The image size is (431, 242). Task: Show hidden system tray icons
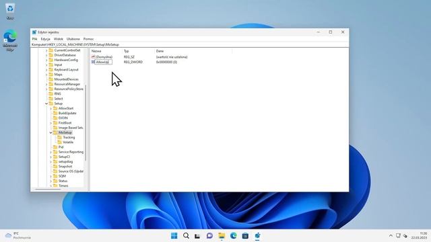click(x=391, y=236)
